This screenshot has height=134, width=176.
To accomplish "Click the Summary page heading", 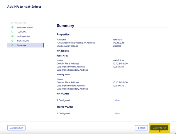I will point(65,26).
